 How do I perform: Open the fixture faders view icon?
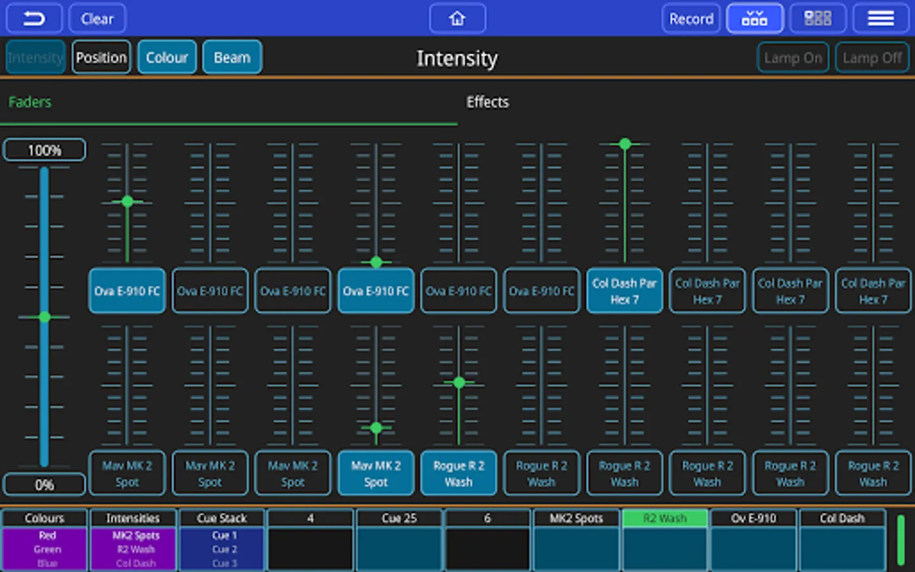(754, 19)
